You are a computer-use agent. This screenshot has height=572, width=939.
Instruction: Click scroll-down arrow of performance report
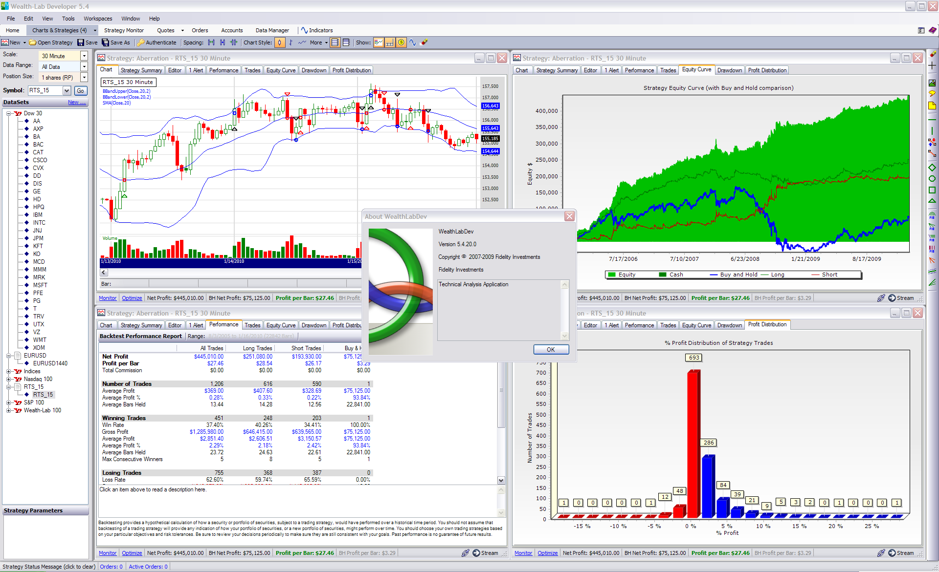[501, 481]
